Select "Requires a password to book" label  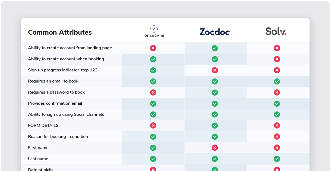click(56, 92)
